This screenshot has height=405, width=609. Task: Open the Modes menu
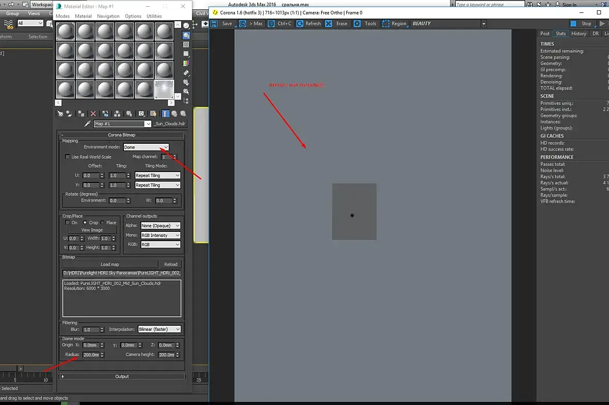62,16
